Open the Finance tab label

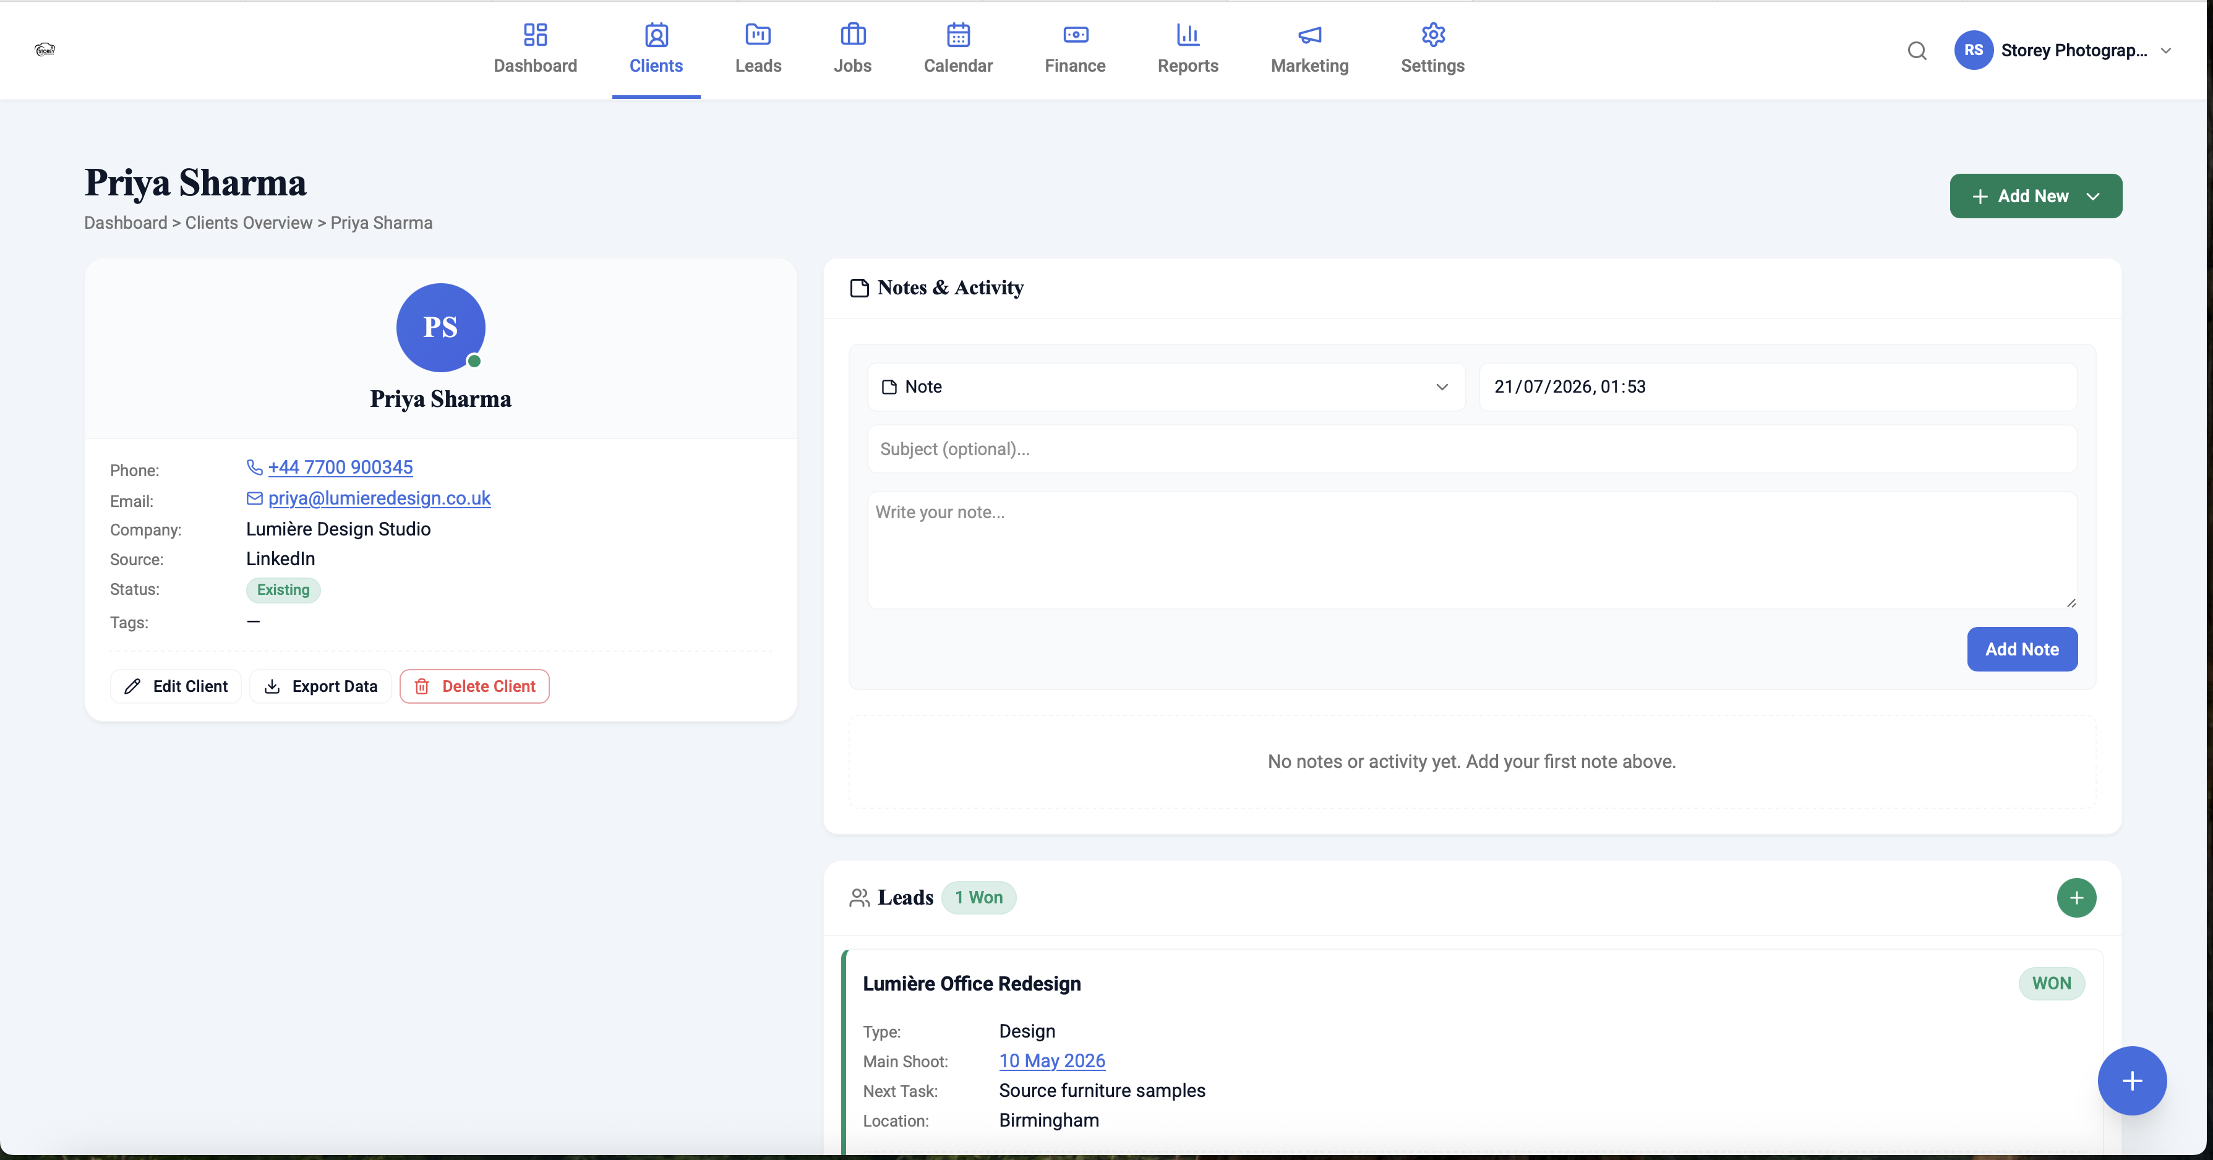(1075, 66)
